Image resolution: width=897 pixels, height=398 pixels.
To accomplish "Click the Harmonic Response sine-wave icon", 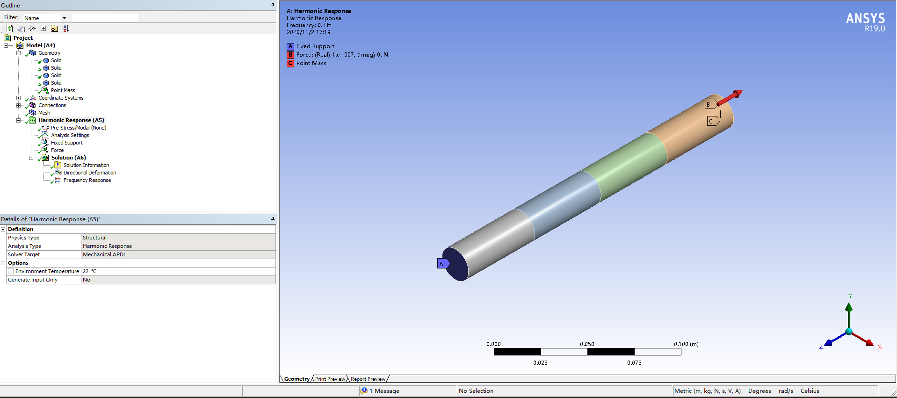I will pyautogui.click(x=32, y=120).
